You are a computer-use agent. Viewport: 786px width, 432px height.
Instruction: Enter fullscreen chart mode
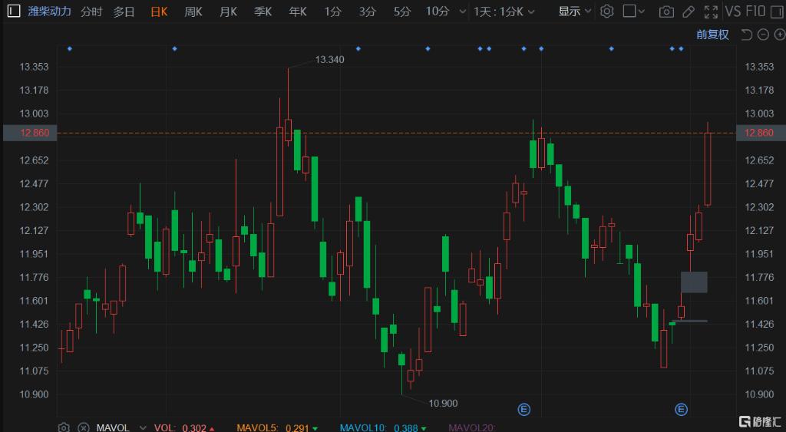pyautogui.click(x=711, y=12)
